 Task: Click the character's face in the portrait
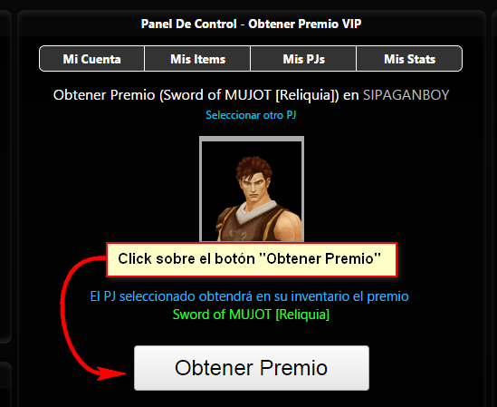point(255,188)
